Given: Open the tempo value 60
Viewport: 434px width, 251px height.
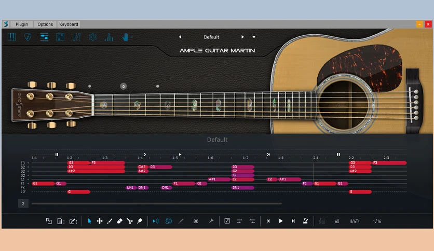Looking at the screenshot, I should point(337,221).
